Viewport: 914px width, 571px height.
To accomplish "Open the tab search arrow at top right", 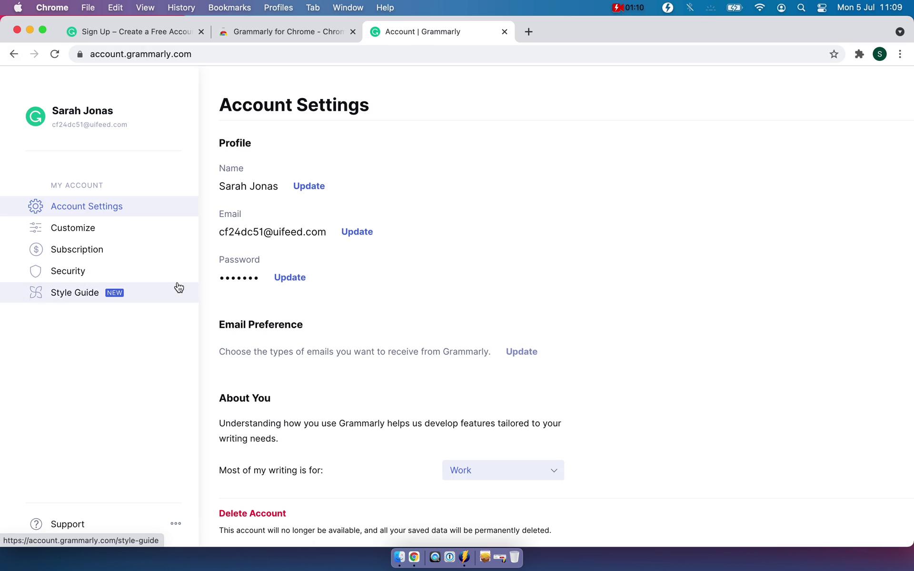I will click(899, 32).
